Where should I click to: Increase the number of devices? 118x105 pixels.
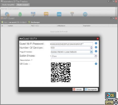click(x=91, y=47)
